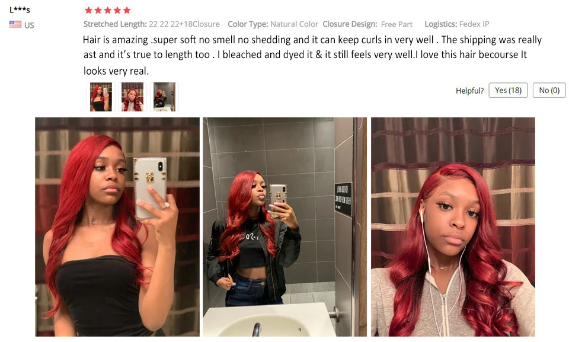The image size is (569, 342).
Task: Click the Stretched Length label
Action: [115, 24]
